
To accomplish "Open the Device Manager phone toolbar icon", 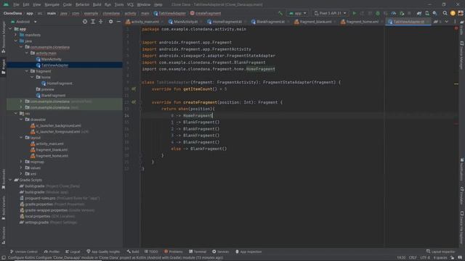I will 427,13.
